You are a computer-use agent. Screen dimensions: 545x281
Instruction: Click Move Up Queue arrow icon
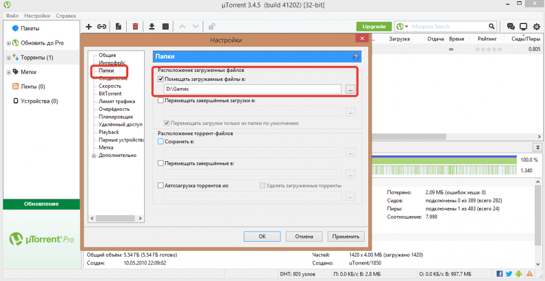[182, 27]
